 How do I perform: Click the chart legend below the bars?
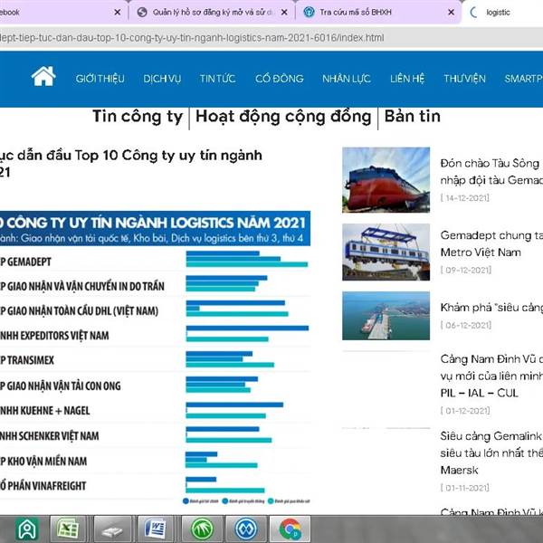(x=246, y=501)
